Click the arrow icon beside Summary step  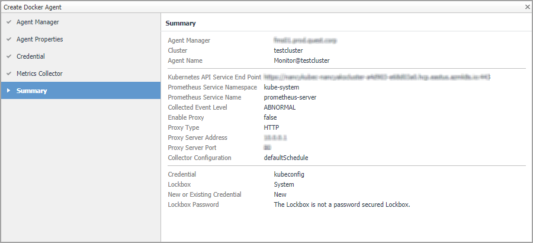click(8, 91)
